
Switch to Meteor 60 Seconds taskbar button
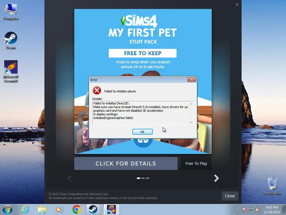(x=111, y=209)
